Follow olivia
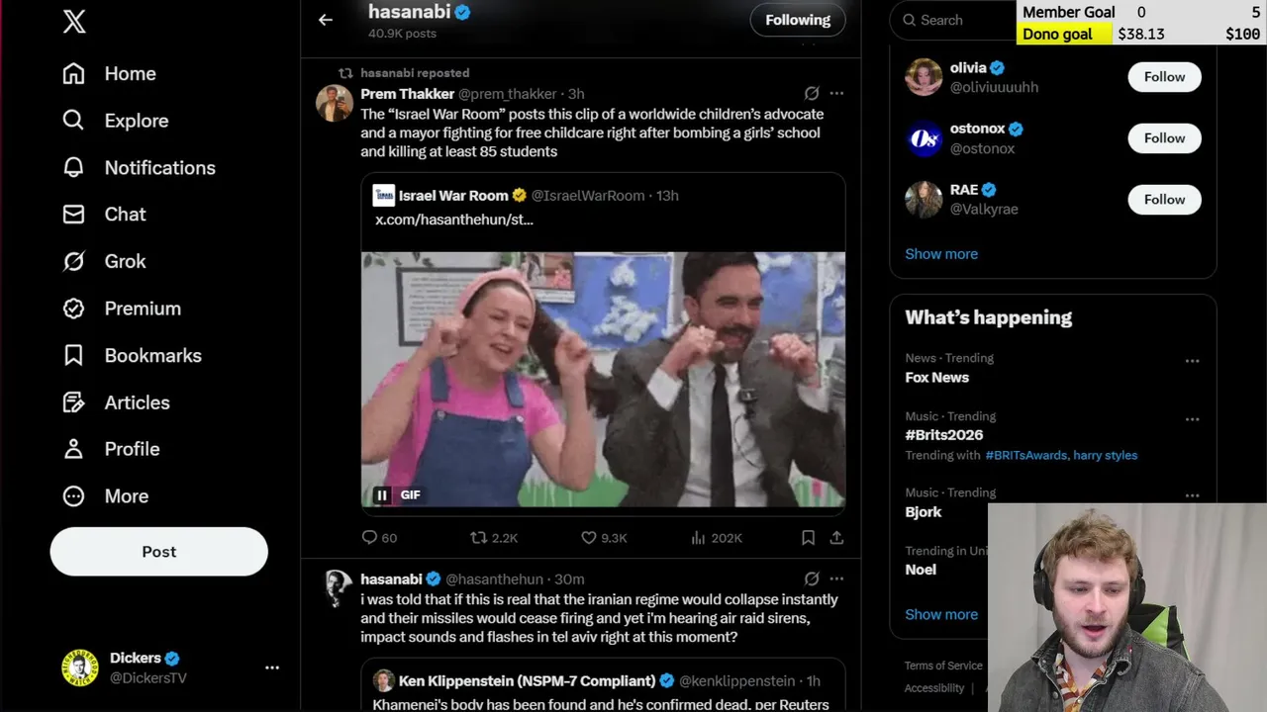 pos(1164,77)
